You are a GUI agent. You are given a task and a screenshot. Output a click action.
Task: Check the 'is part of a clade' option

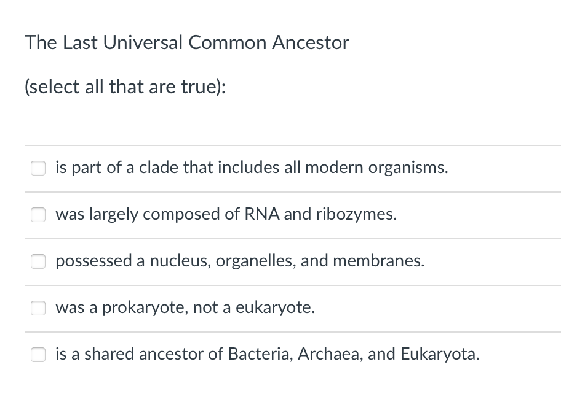tap(38, 168)
